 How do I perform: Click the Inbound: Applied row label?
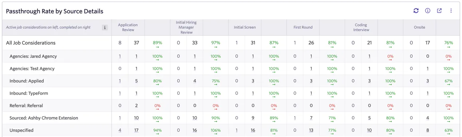pos(27,81)
